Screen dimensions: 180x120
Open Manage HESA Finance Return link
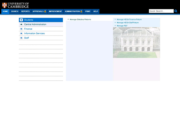point(129,19)
